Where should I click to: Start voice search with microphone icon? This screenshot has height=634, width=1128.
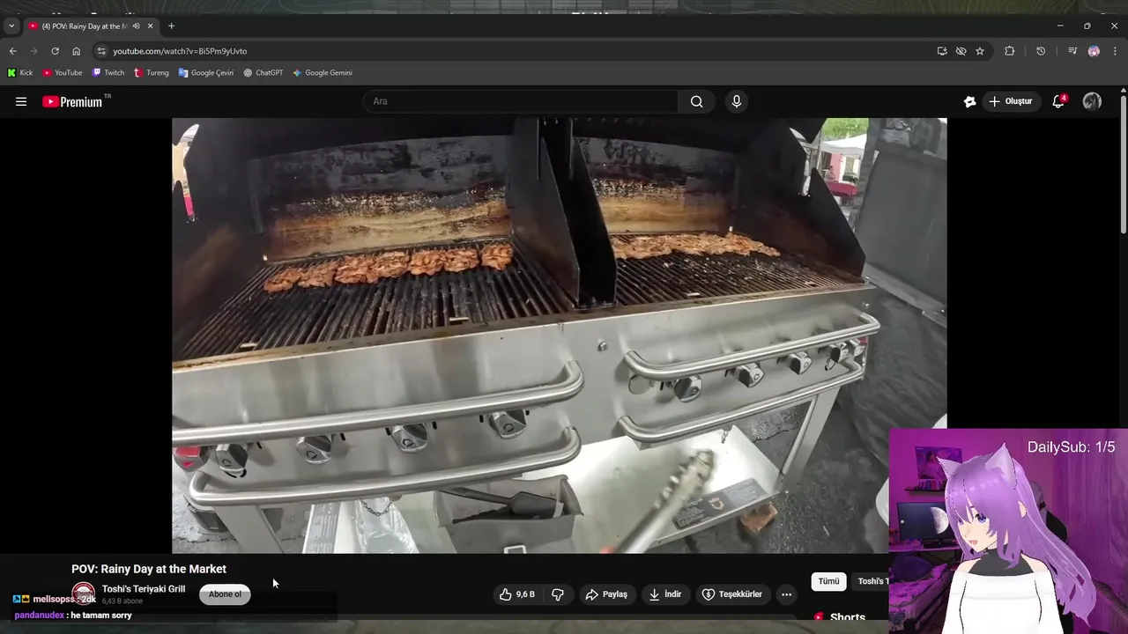(x=737, y=101)
